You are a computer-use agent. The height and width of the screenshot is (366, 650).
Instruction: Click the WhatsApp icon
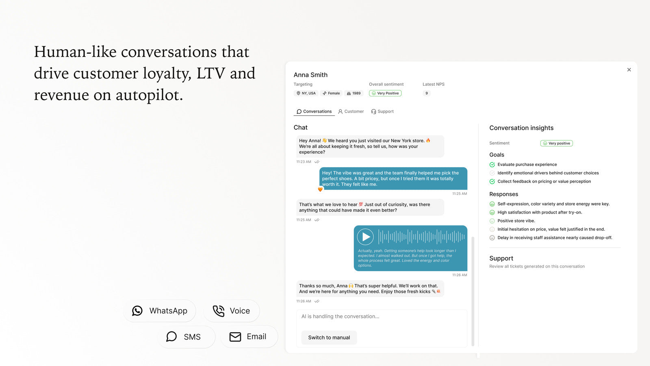coord(137,311)
